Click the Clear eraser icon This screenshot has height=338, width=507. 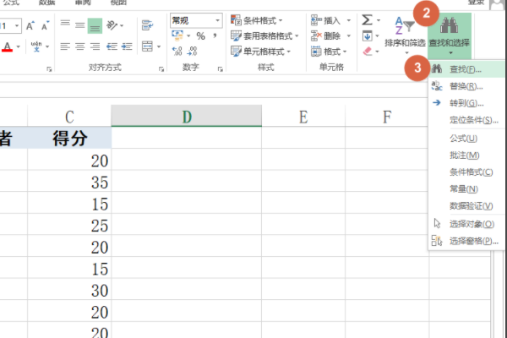(367, 51)
